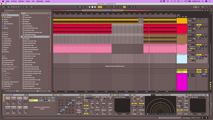Click the Map button on the Arp Sylenth rack

26,95
